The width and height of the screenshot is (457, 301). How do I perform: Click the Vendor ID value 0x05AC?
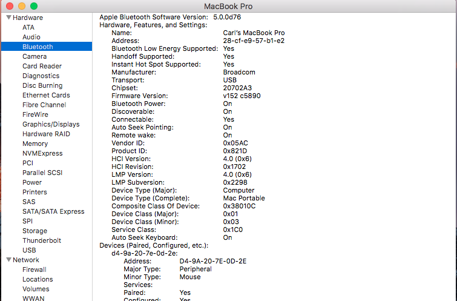point(235,143)
